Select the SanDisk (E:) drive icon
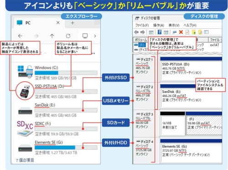 pos(25,111)
